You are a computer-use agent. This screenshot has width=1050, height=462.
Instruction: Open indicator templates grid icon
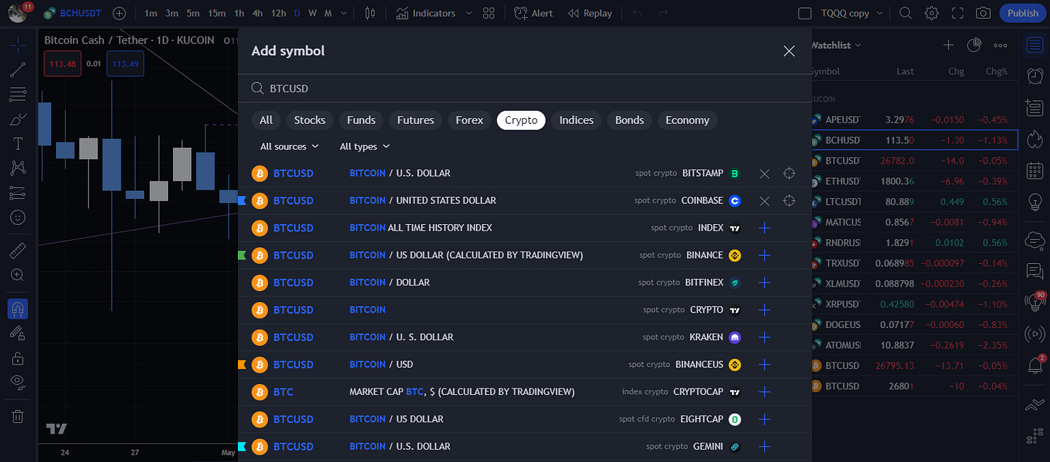(x=489, y=13)
